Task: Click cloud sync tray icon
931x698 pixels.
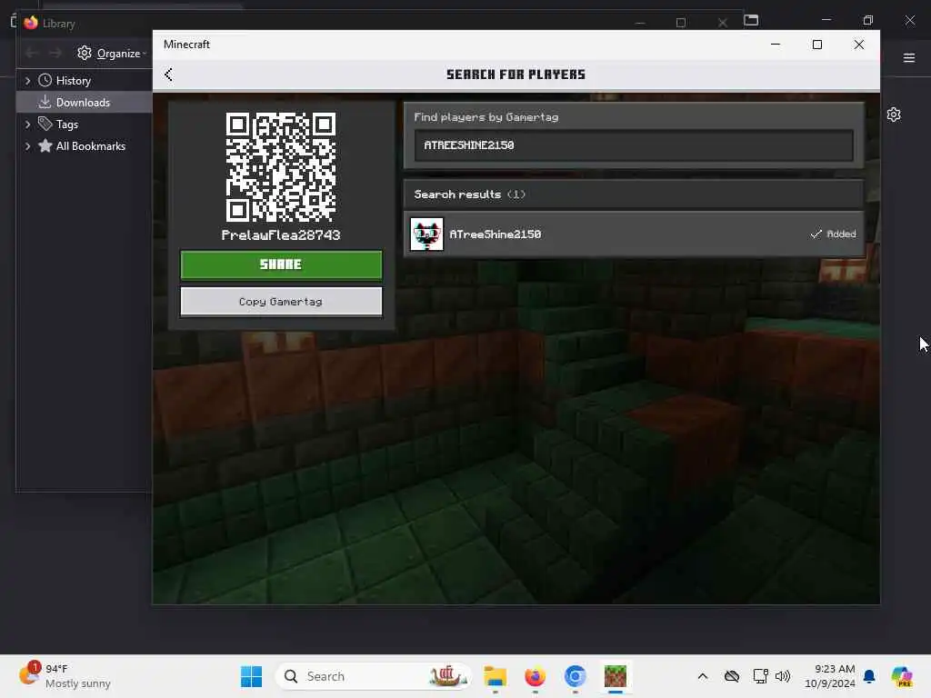Action: point(732,676)
